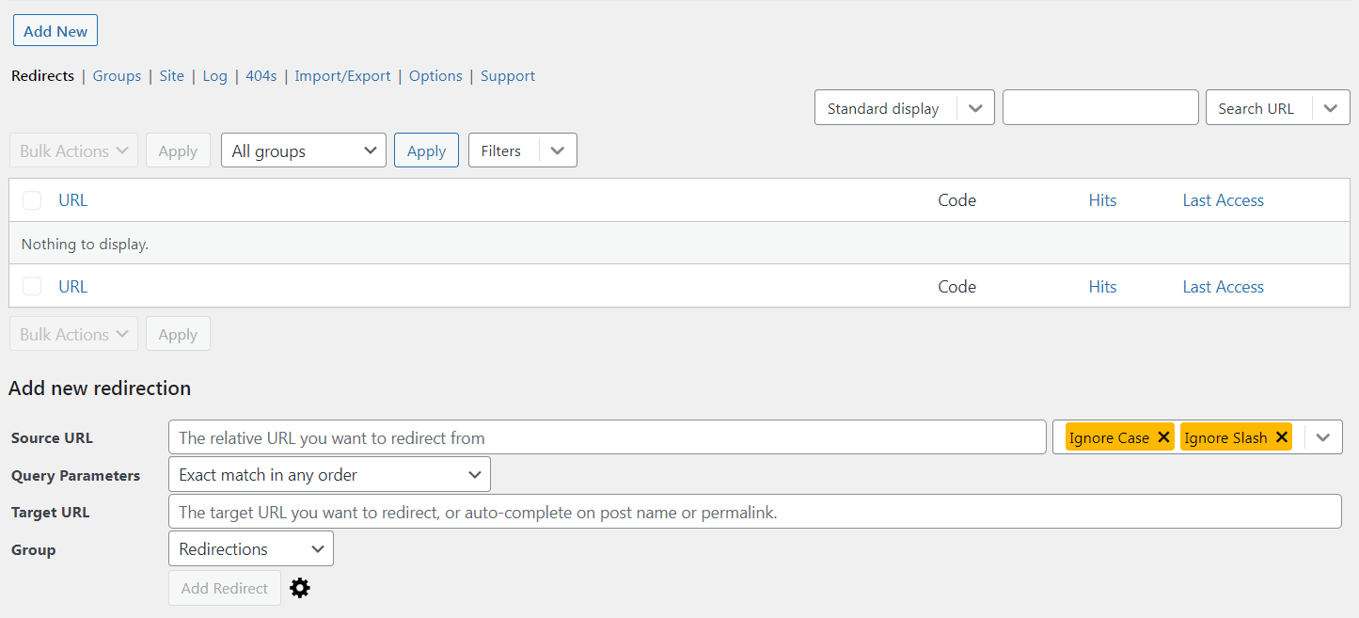Switch to the Groups section
The image size is (1359, 618).
117,75
